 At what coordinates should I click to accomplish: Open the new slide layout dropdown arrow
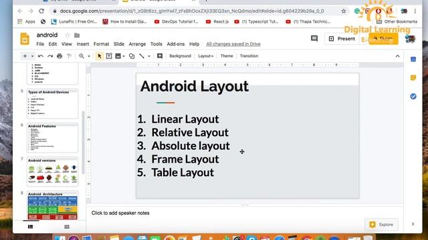(x=32, y=56)
